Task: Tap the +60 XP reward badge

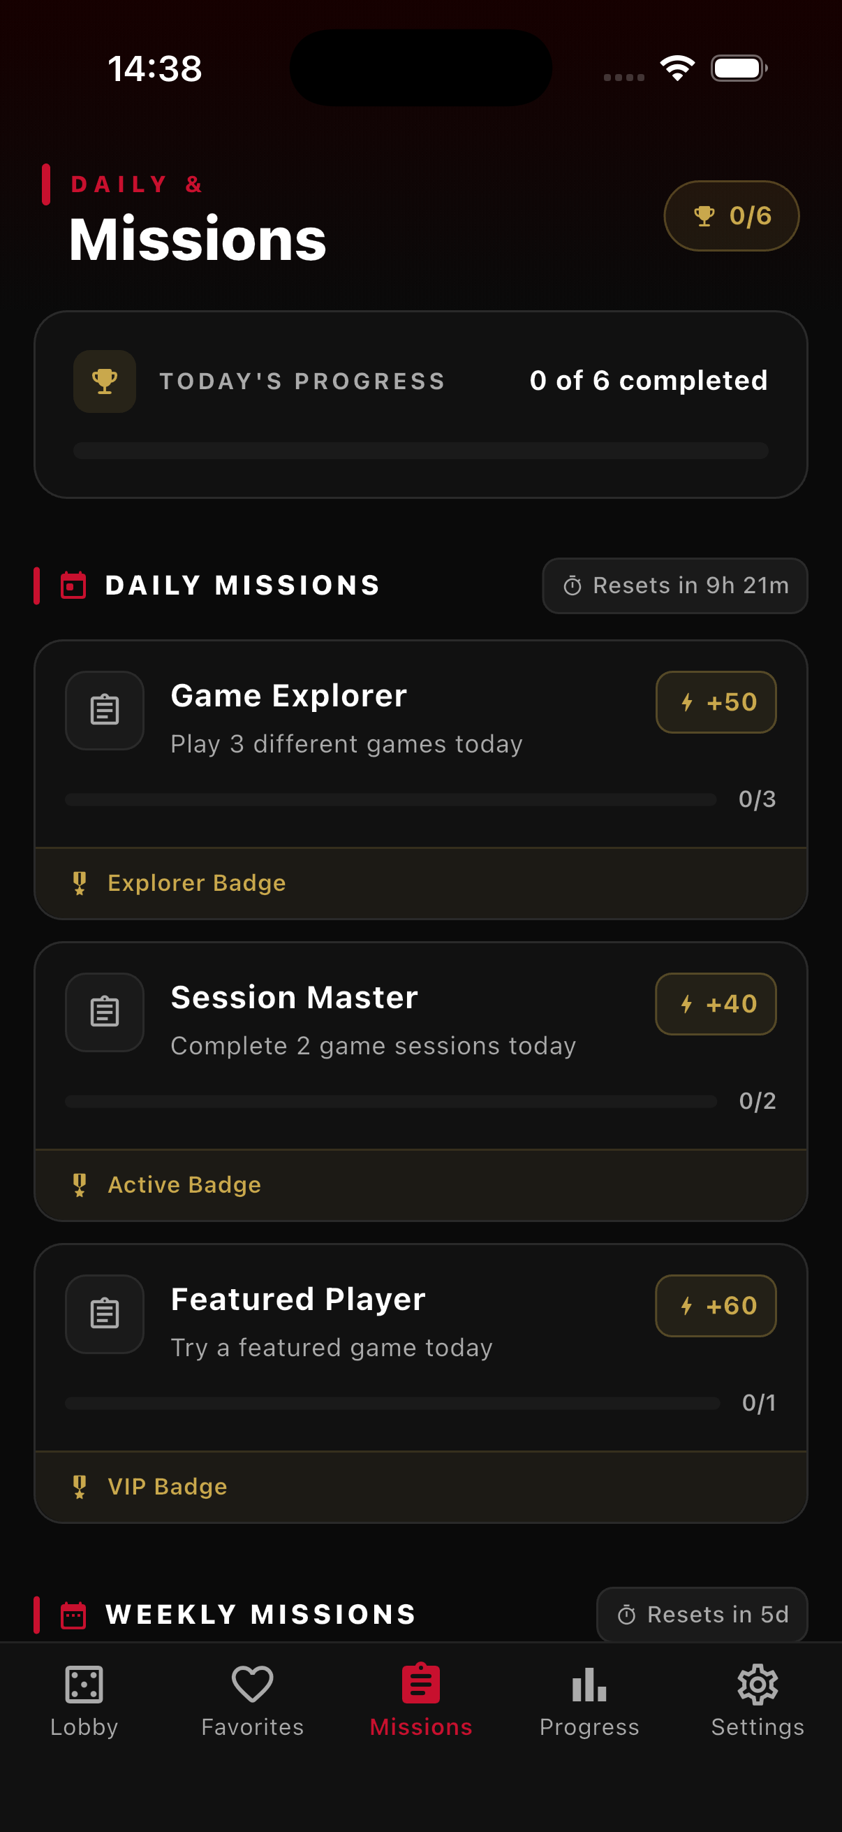Action: point(716,1306)
